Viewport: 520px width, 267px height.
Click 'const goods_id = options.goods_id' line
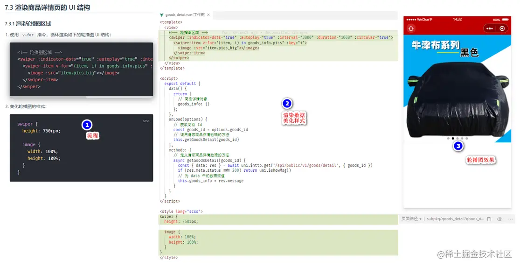point(211,129)
